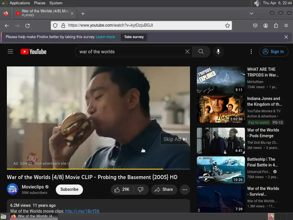Open the Firefox account icon
This screenshot has width=293, height=220.
coord(266,25)
